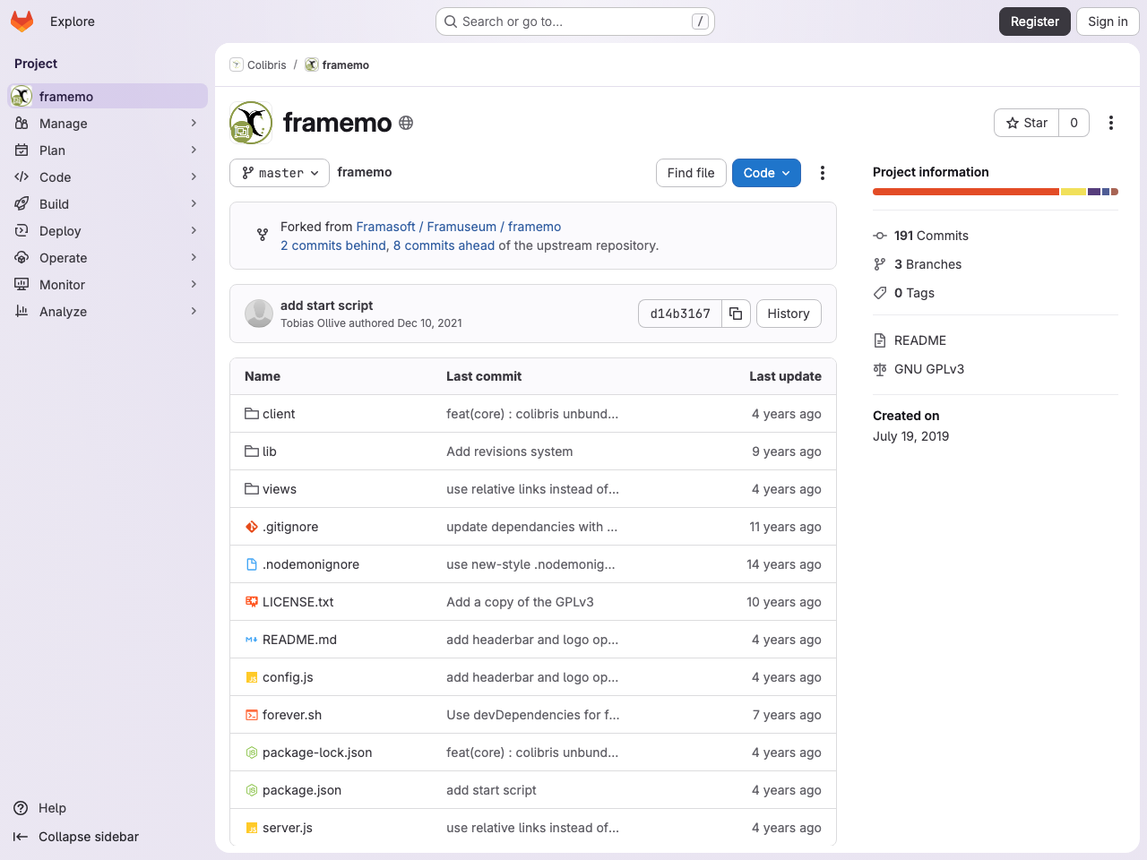Screen dimensions: 1147x860
Task: Expand the blue Code dropdown
Action: 766,173
